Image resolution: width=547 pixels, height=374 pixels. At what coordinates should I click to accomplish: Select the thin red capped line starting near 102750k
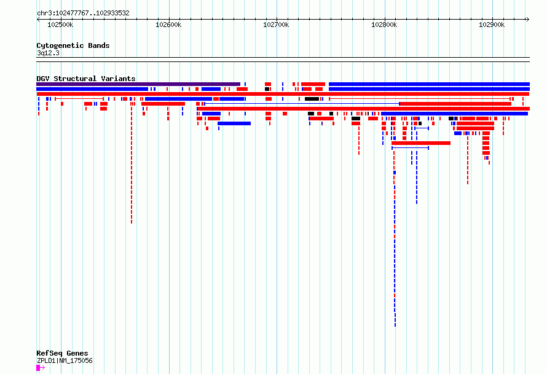pyautogui.click(x=420, y=99)
